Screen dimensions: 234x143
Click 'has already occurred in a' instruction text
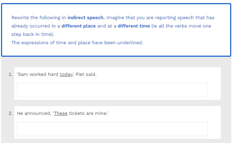tap(35, 26)
